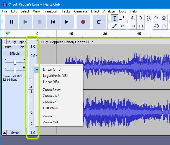Mute the track

pyautogui.click(x=8, y=47)
